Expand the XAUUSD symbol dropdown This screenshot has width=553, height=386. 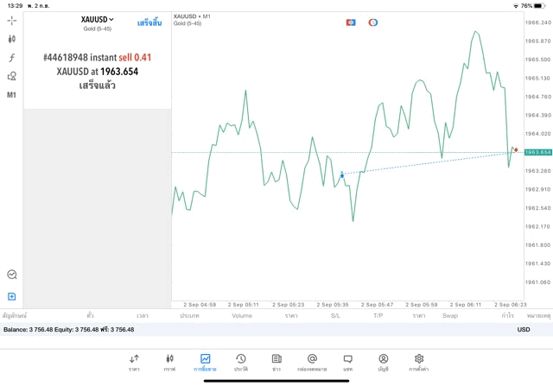coord(98,19)
